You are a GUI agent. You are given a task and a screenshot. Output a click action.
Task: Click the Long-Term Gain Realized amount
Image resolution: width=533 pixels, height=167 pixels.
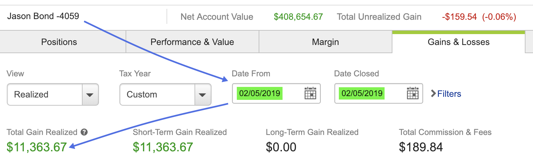(x=281, y=147)
